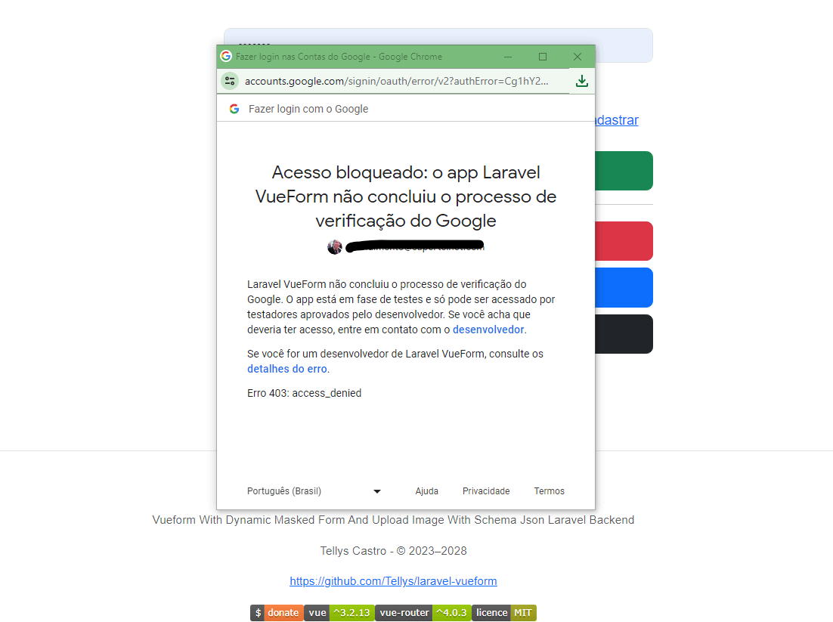
Task: Click the Privacidade footer link
Action: [x=486, y=491]
